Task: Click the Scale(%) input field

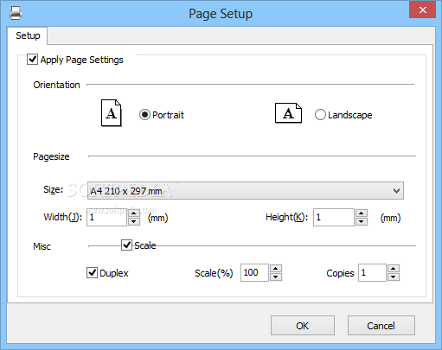Action: 254,272
